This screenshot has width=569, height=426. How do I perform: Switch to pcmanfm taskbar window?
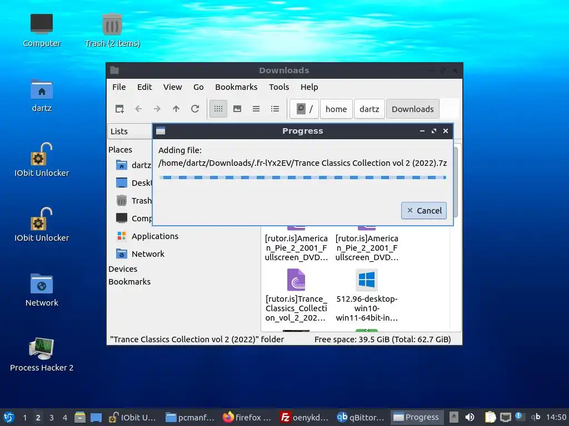coord(190,417)
